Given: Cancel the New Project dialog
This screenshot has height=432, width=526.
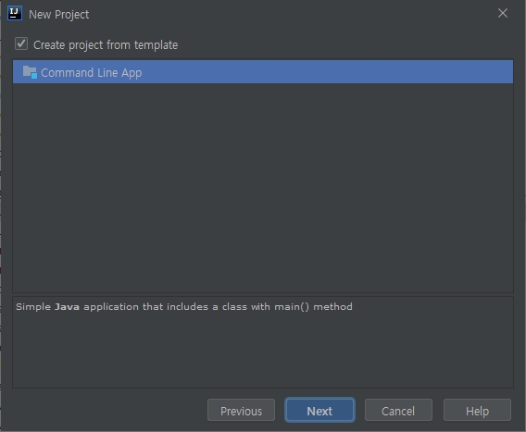Looking at the screenshot, I should click(x=398, y=410).
